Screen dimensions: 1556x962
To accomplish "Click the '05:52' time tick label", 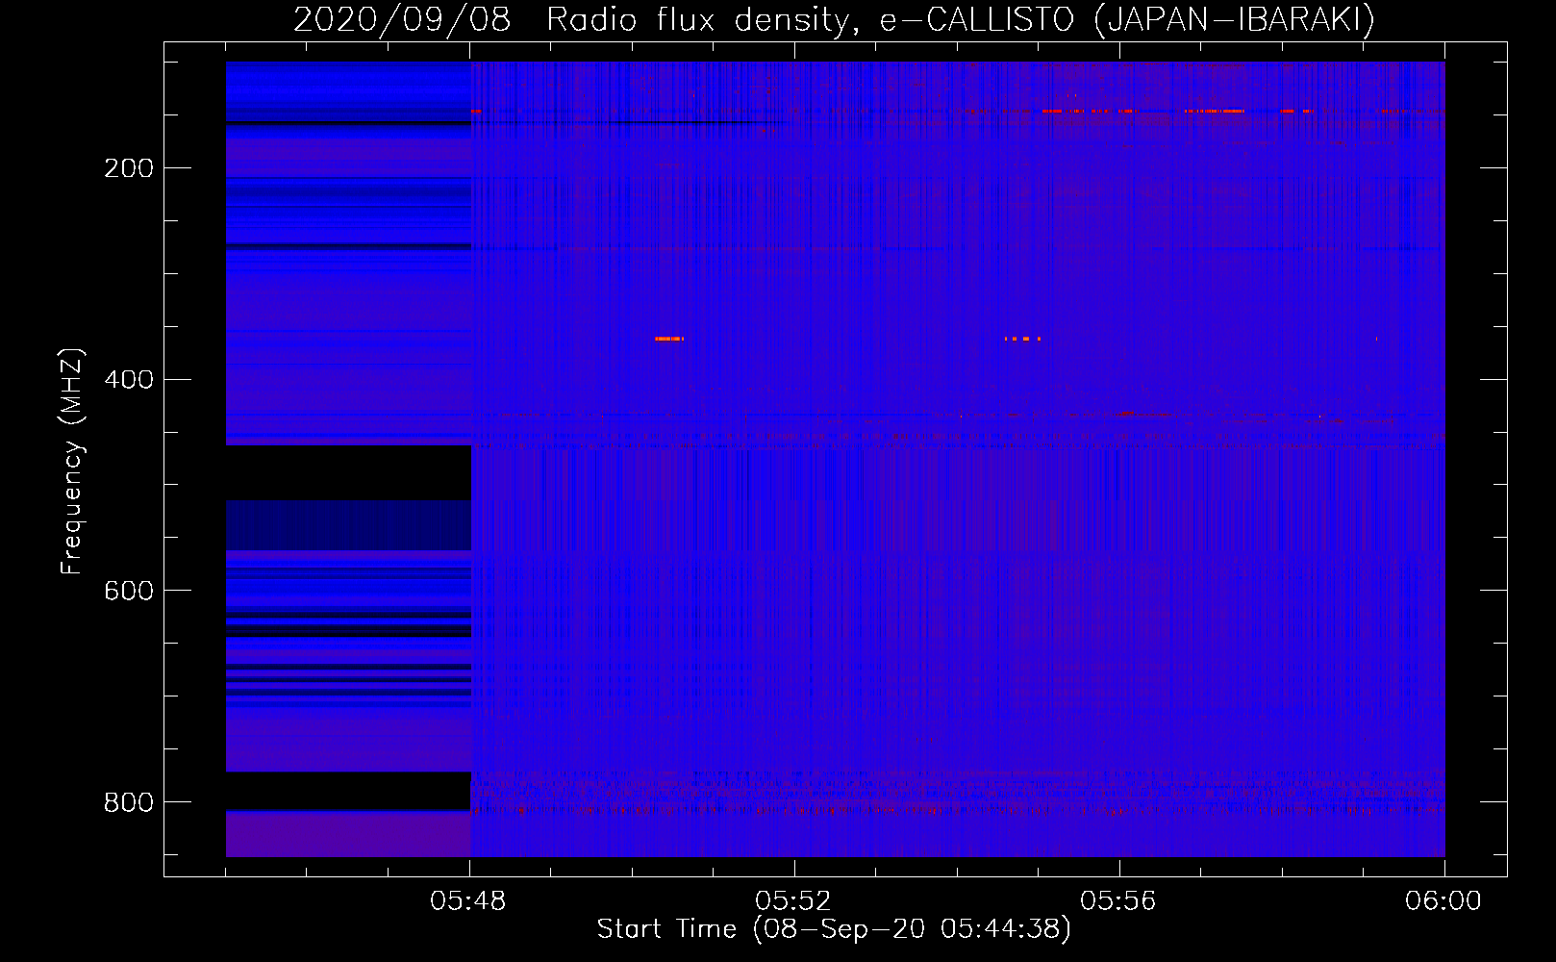I will 793,901.
